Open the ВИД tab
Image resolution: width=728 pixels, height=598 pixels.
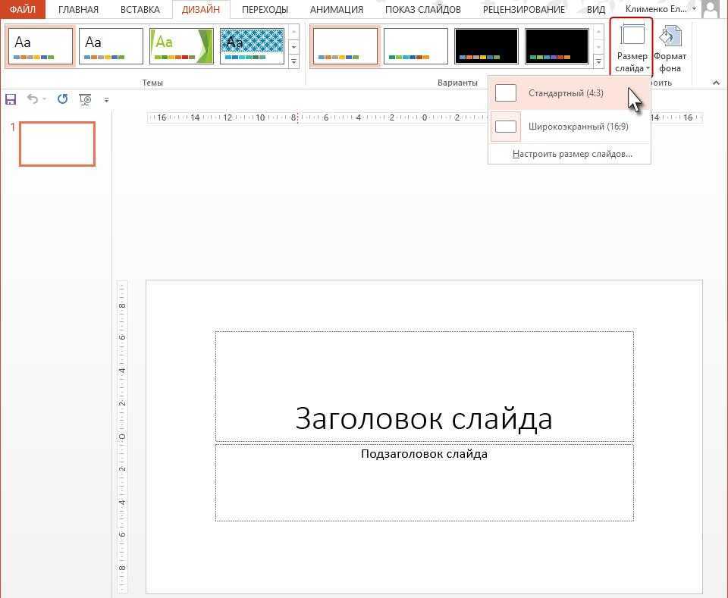[x=596, y=9]
